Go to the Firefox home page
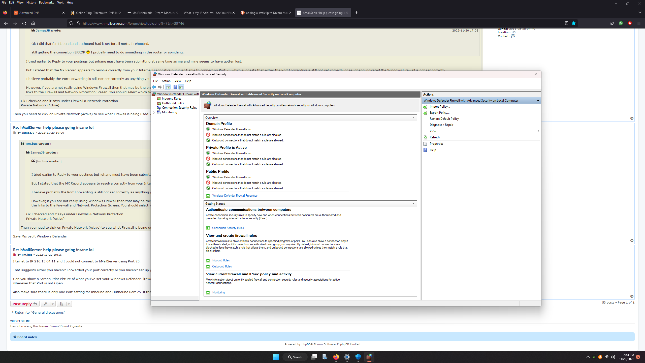 click(33, 23)
